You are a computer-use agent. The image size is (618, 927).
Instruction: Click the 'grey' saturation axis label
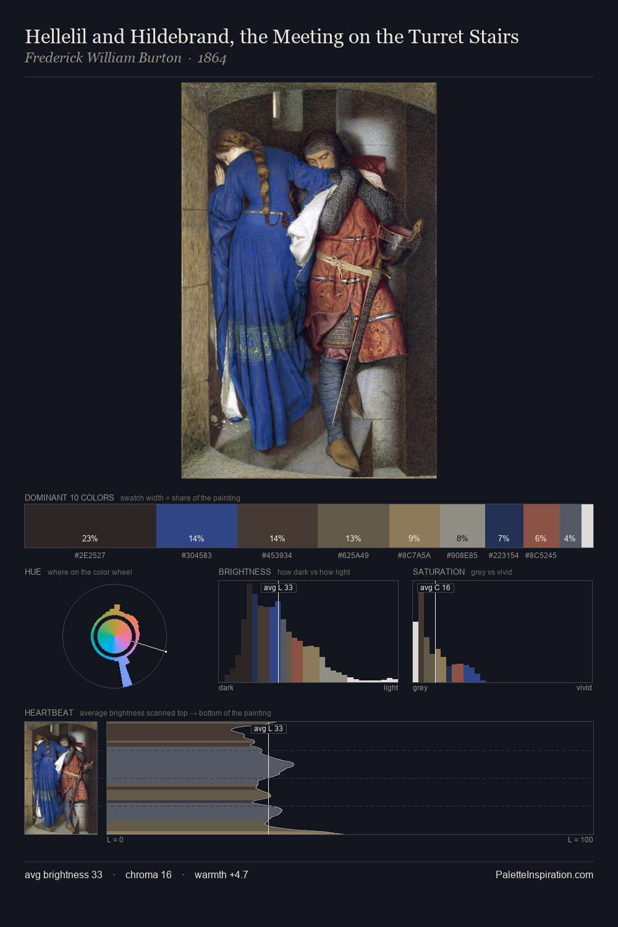tap(420, 688)
